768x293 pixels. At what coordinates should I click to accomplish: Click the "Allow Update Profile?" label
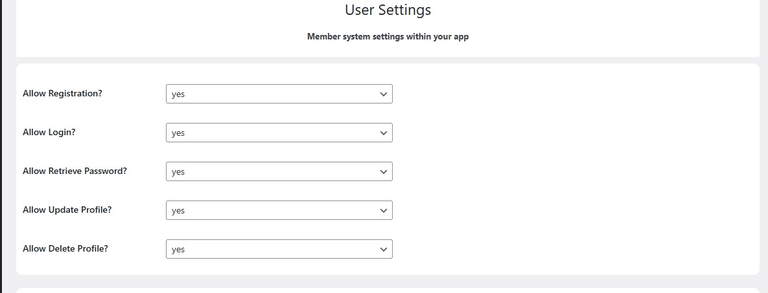point(67,210)
